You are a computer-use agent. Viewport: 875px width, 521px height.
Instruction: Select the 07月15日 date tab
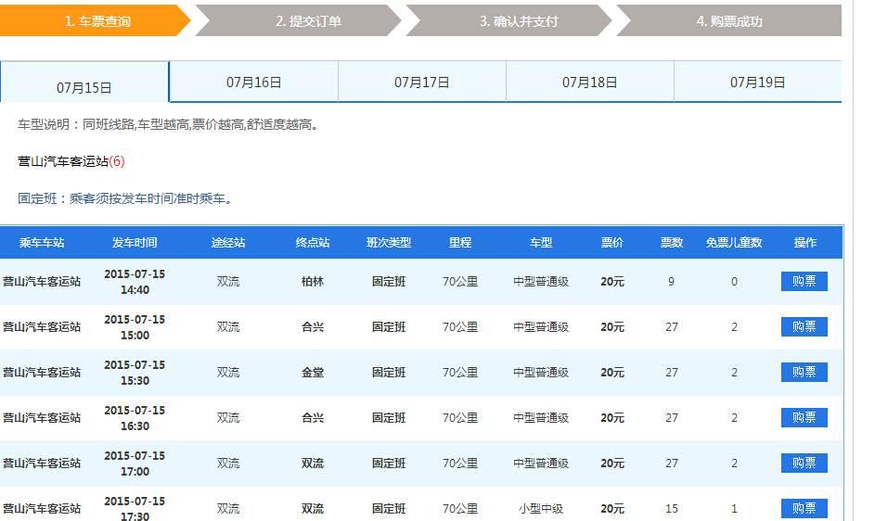coord(84,87)
